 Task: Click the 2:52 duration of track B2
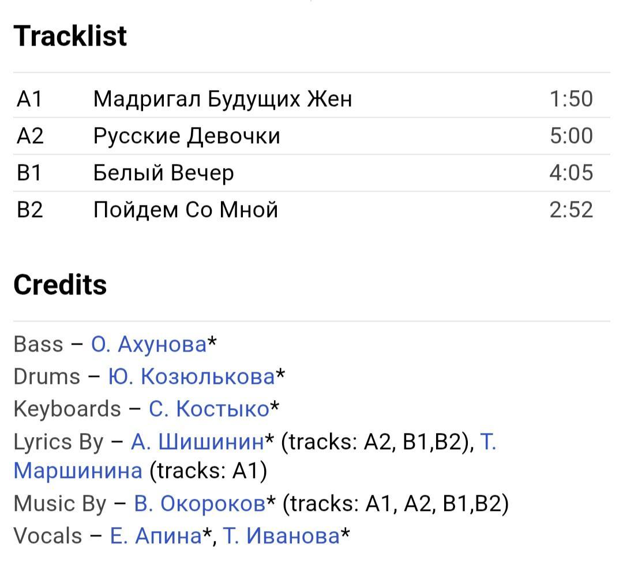pos(571,210)
